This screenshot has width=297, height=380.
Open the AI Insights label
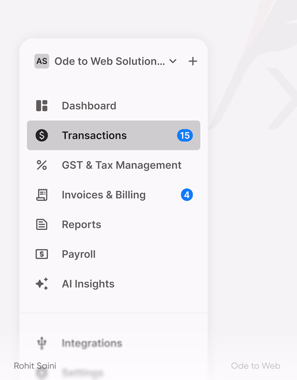pyautogui.click(x=88, y=284)
